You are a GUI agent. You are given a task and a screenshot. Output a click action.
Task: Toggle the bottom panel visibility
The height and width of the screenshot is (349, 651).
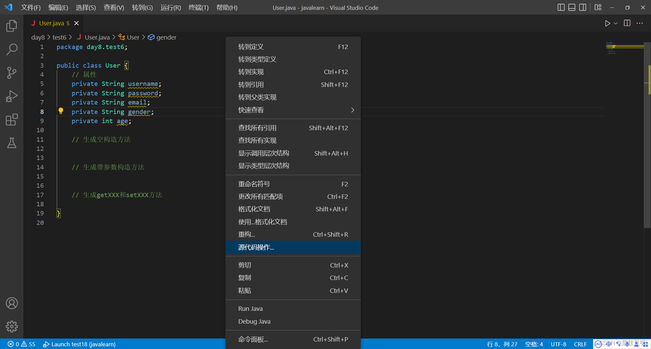tap(572, 7)
